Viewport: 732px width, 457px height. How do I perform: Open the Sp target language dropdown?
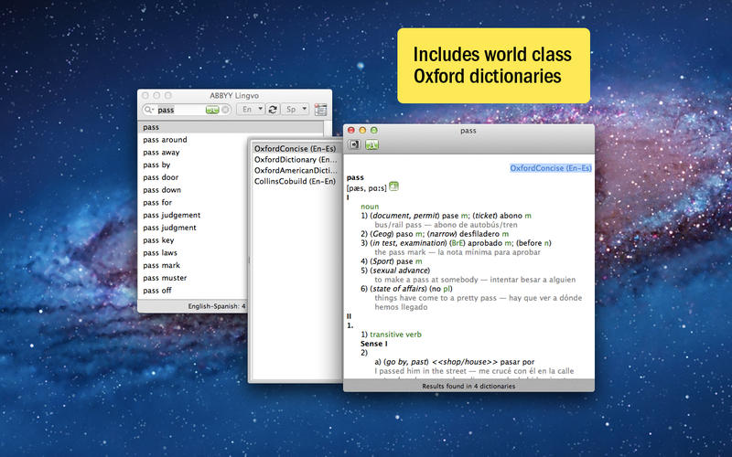point(294,110)
